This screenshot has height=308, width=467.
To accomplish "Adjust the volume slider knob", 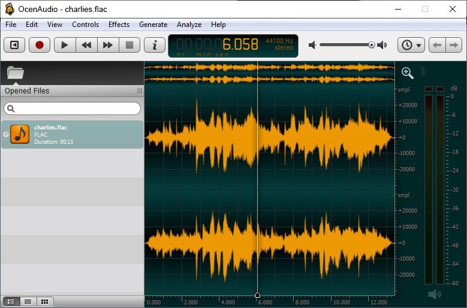I will coord(372,45).
